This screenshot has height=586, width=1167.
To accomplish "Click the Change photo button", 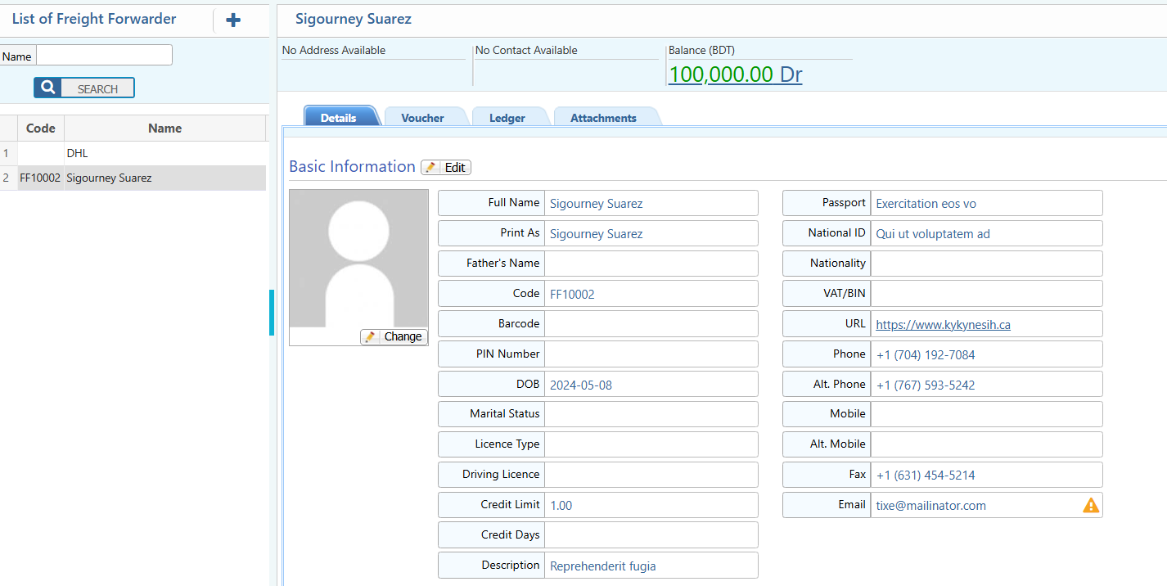I will (394, 336).
